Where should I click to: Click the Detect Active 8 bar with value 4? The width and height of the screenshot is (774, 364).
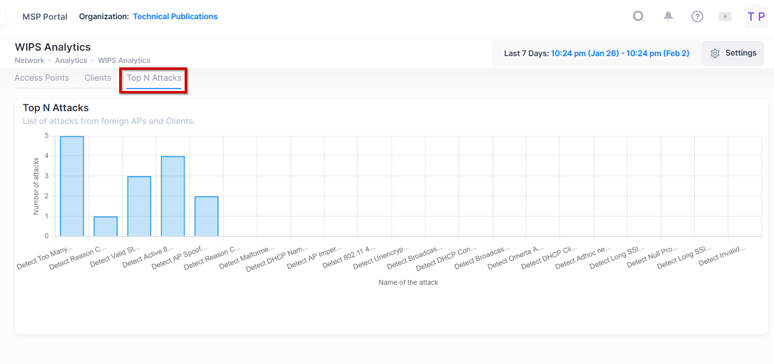173,196
